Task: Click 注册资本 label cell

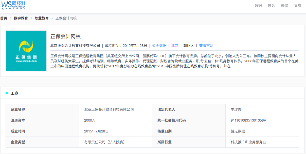Action: coord(42,120)
